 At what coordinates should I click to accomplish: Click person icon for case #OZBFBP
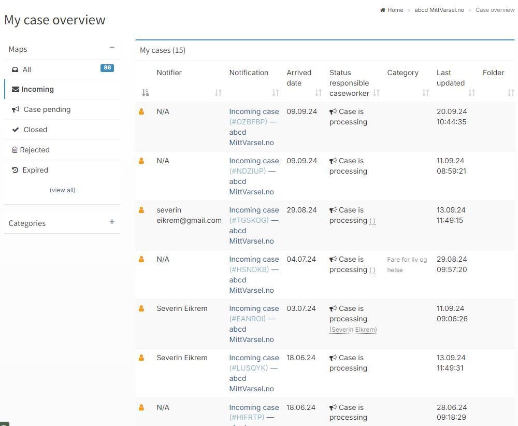click(141, 111)
